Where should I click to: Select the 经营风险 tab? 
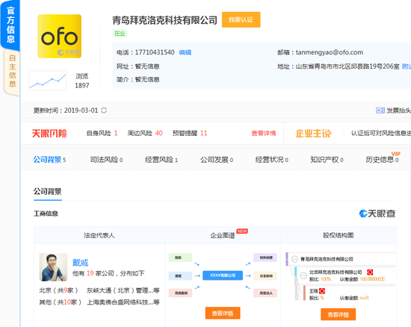tap(161, 160)
